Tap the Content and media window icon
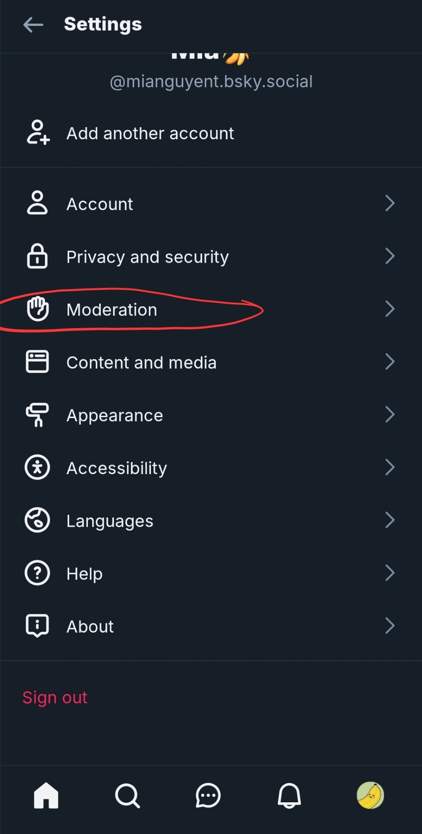 [x=37, y=362]
